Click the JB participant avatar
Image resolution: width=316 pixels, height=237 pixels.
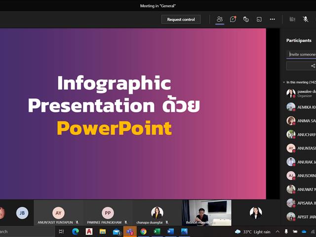22,213
